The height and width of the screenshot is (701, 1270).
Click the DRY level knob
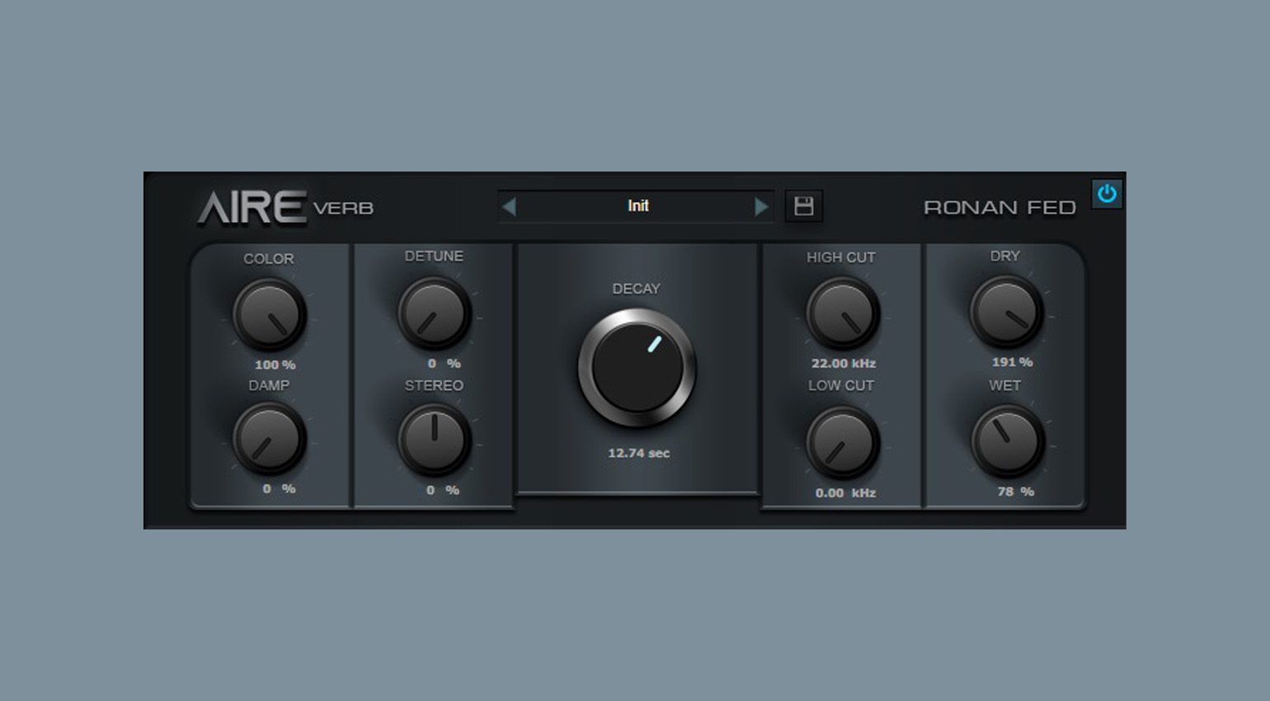[1006, 312]
